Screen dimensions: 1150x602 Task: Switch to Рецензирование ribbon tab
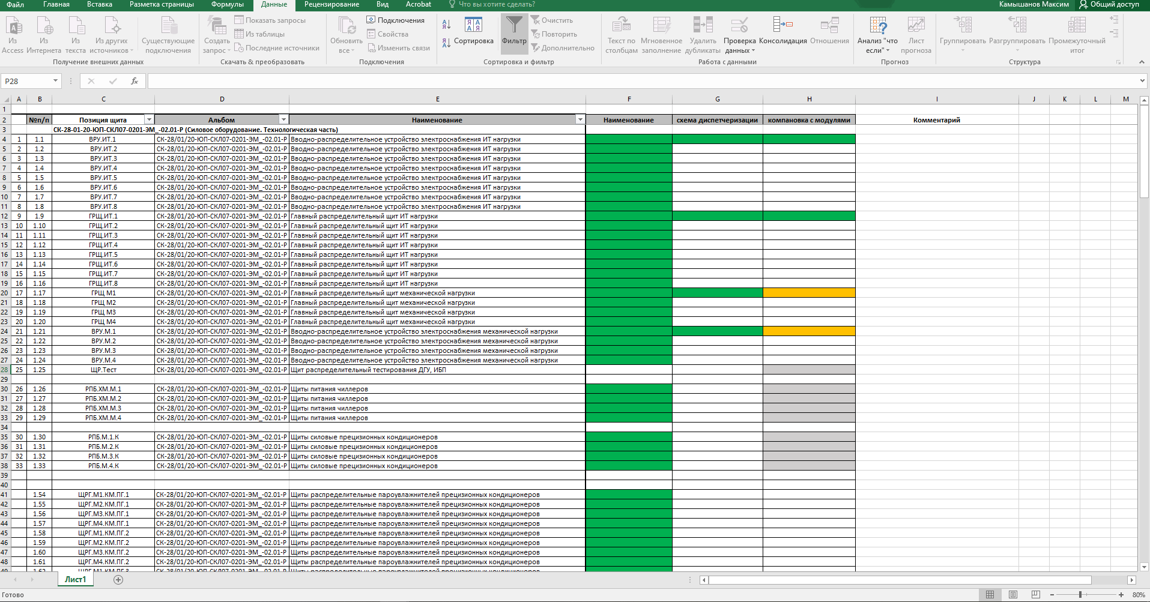[331, 4]
